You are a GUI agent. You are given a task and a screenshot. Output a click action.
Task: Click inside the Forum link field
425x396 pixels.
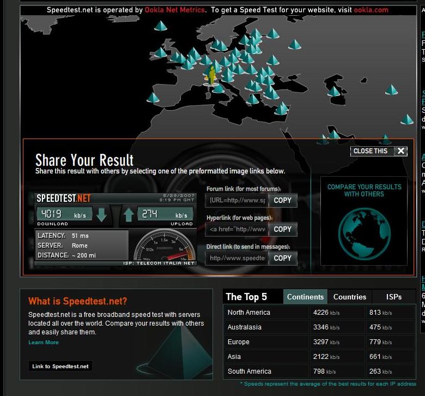(236, 200)
